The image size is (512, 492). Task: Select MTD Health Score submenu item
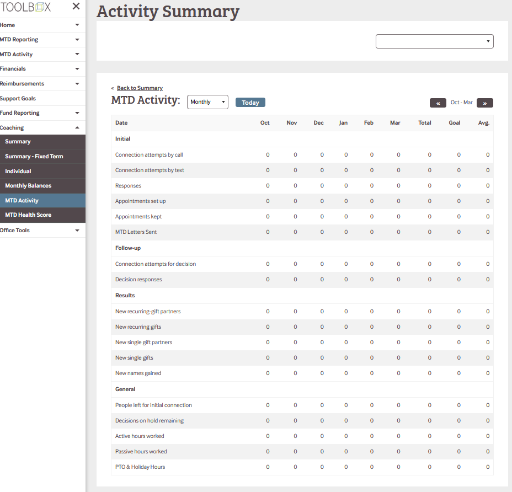click(x=28, y=215)
